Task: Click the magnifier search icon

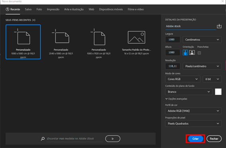Action: tap(43, 139)
